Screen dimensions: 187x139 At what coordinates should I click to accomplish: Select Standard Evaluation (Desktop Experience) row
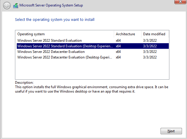(x=93, y=46)
